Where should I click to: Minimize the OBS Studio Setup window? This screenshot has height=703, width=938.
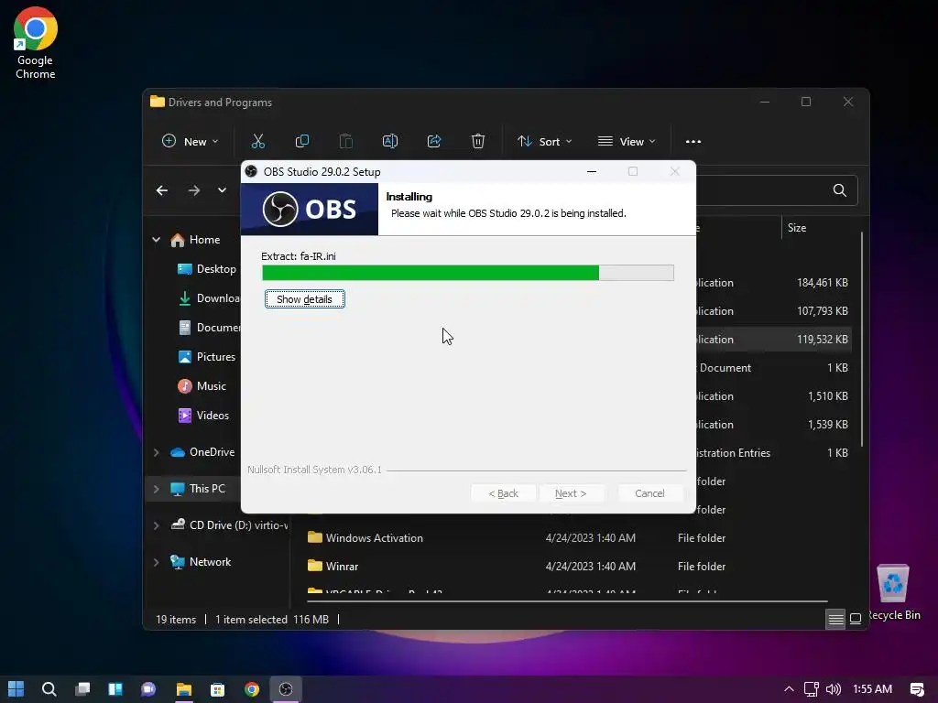point(592,171)
